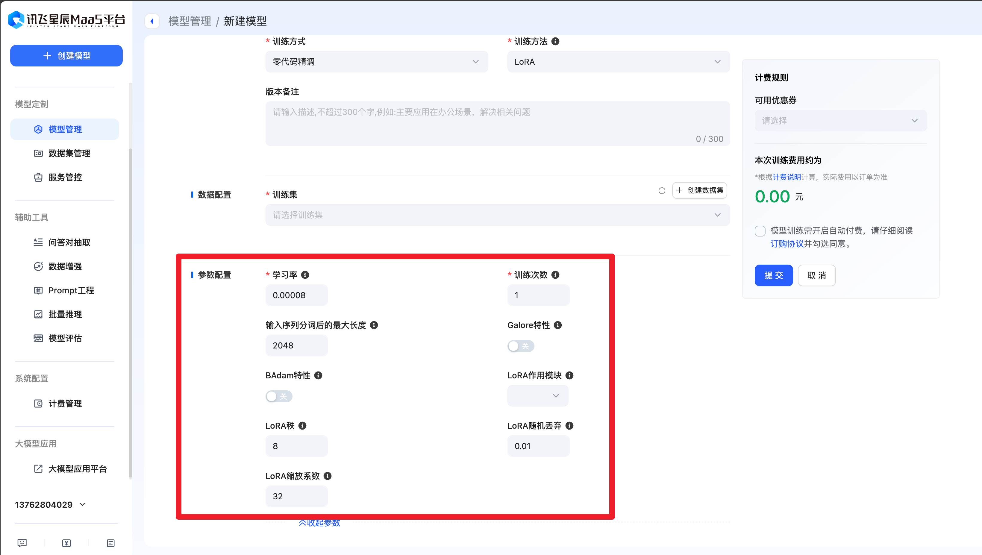Open 服务管控 in the sidebar
This screenshot has width=982, height=555.
66,177
